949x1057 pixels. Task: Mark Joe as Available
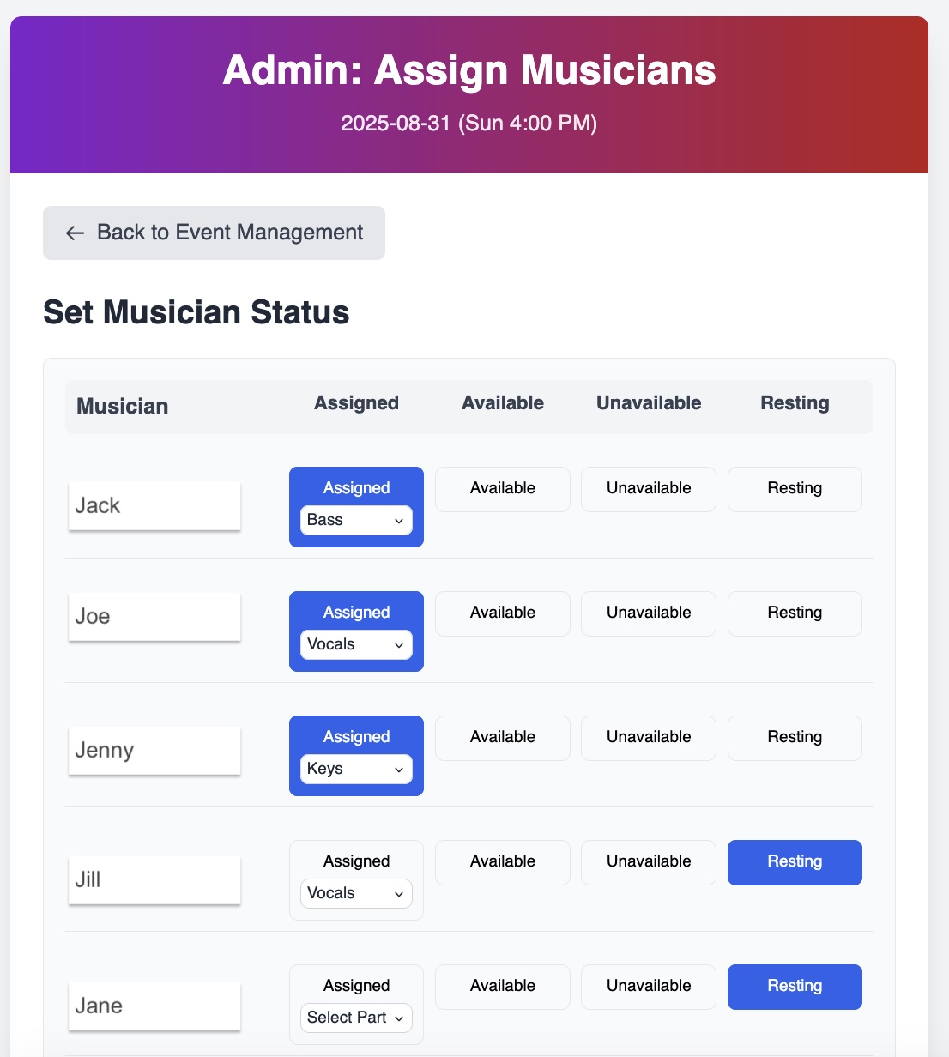503,613
